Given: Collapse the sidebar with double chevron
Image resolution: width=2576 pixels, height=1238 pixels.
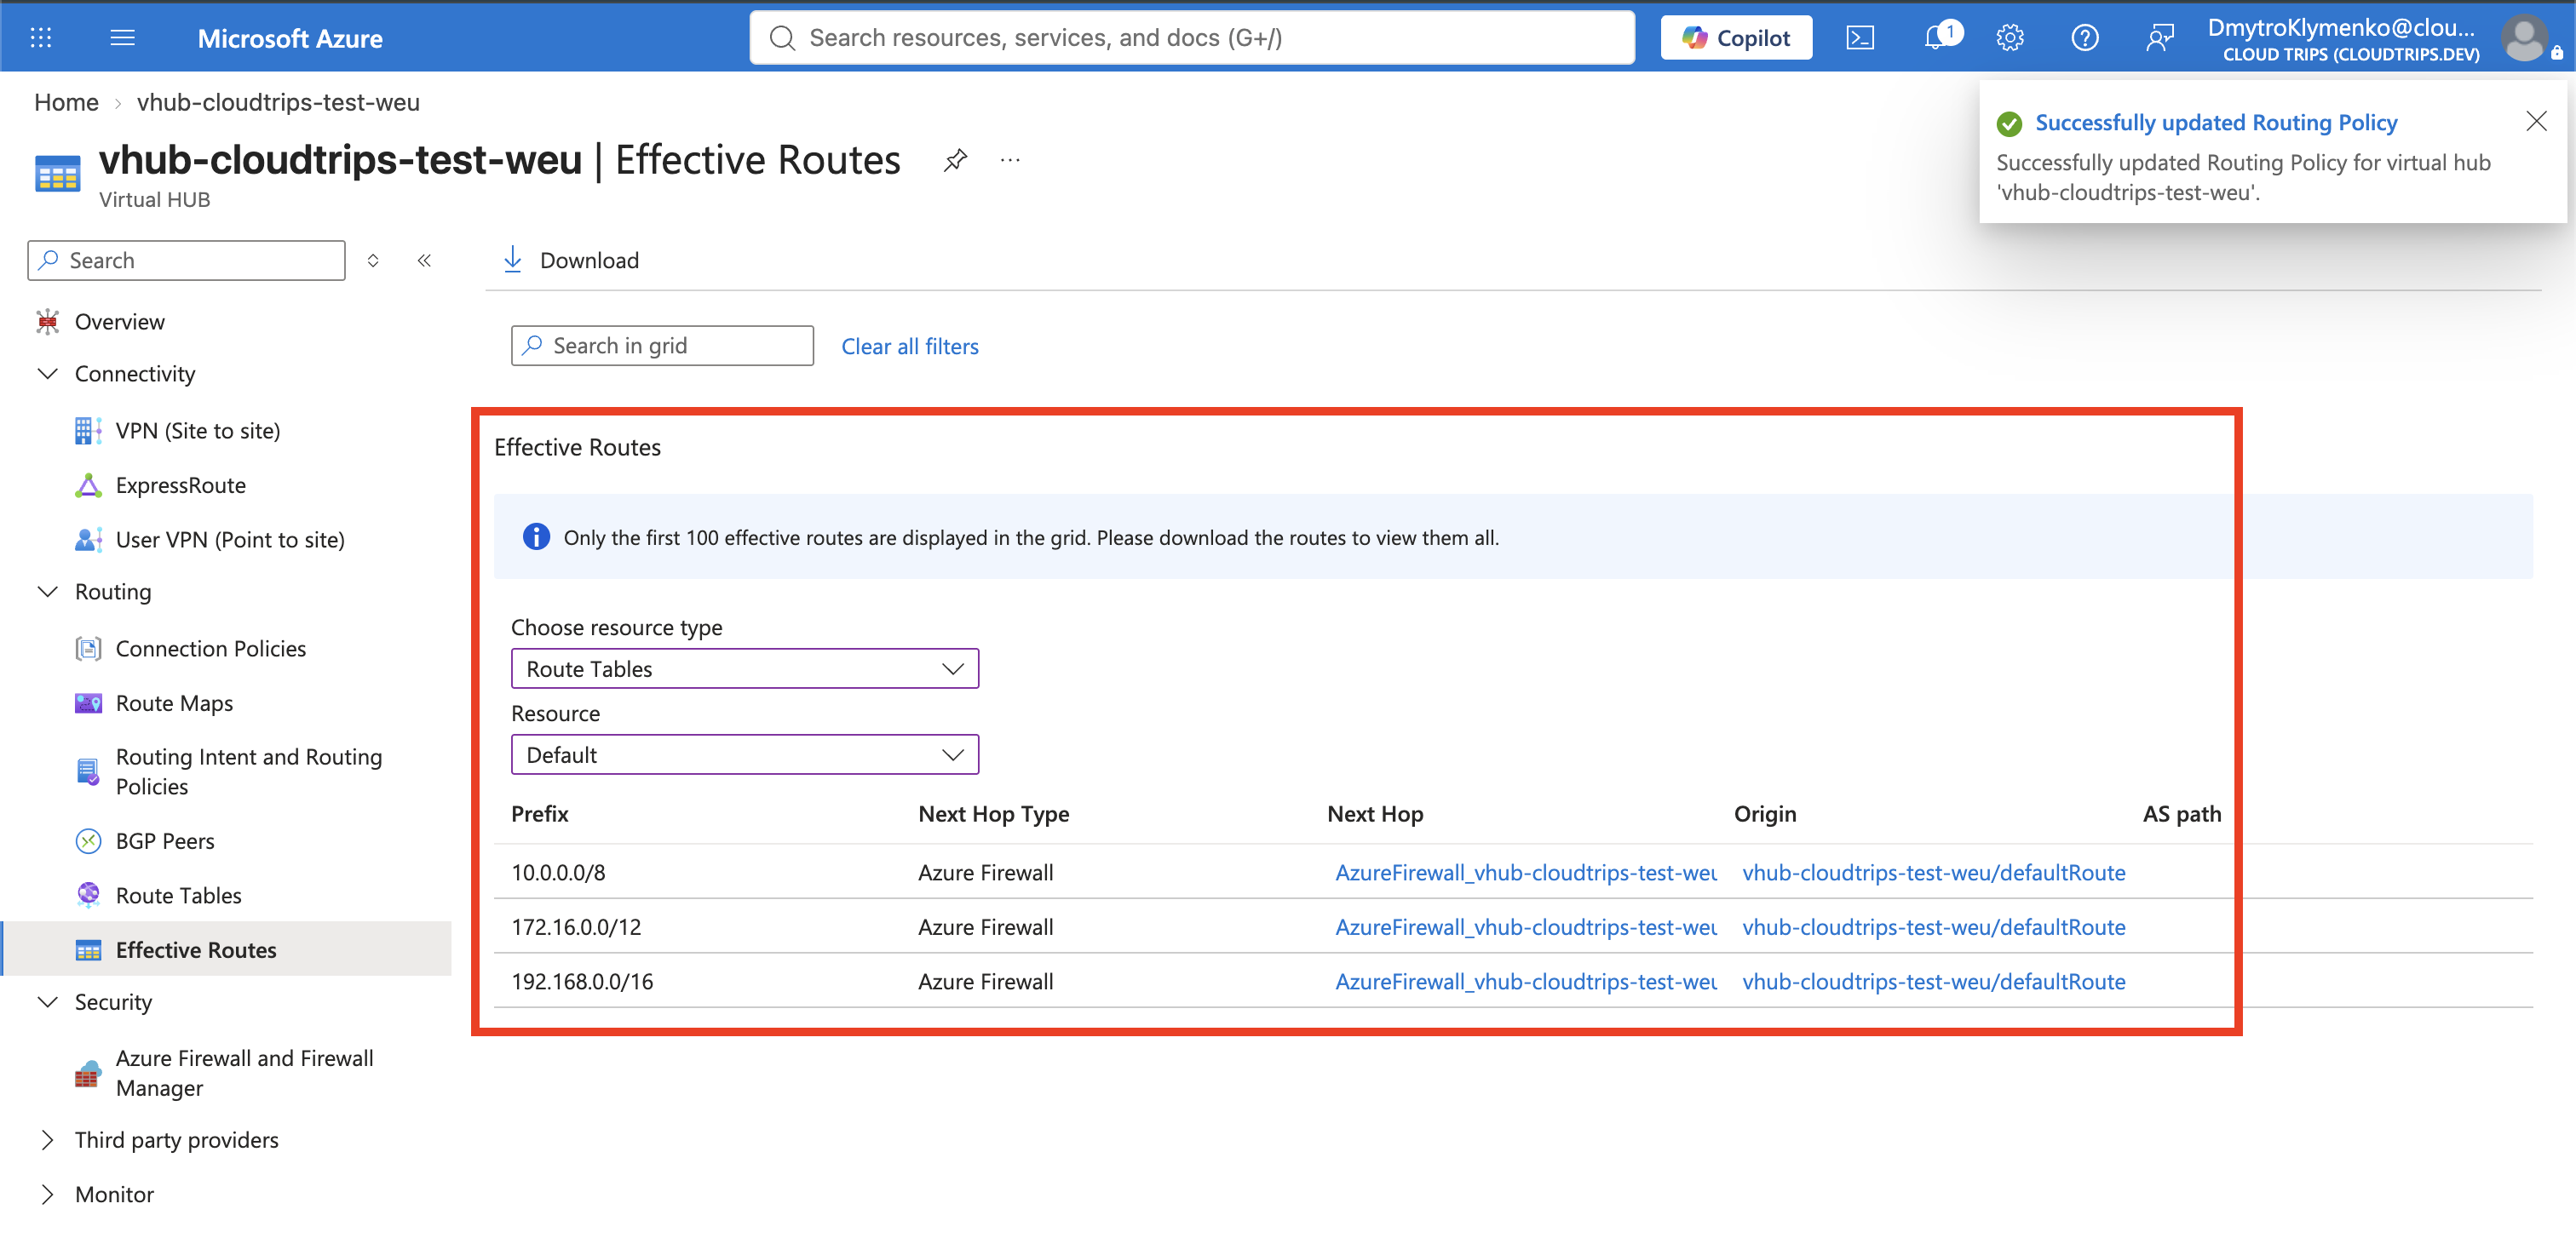Looking at the screenshot, I should 424,261.
